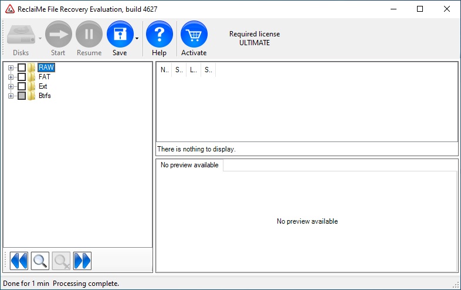Click the Activate shopping cart icon
The width and height of the screenshot is (461, 290).
[x=194, y=34]
